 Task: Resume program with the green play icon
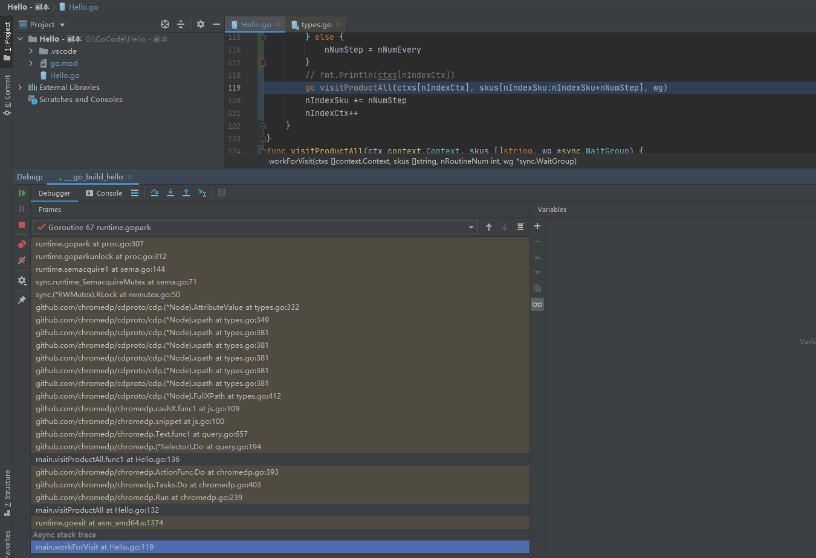[22, 193]
